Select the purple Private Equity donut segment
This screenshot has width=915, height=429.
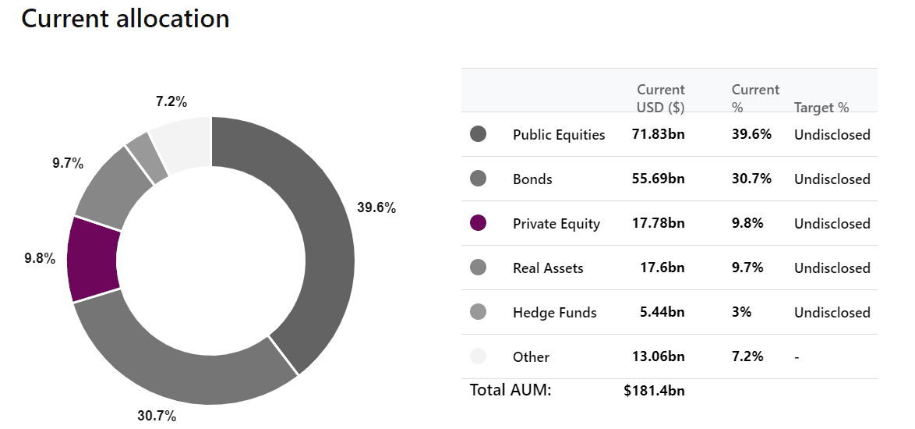coord(94,259)
